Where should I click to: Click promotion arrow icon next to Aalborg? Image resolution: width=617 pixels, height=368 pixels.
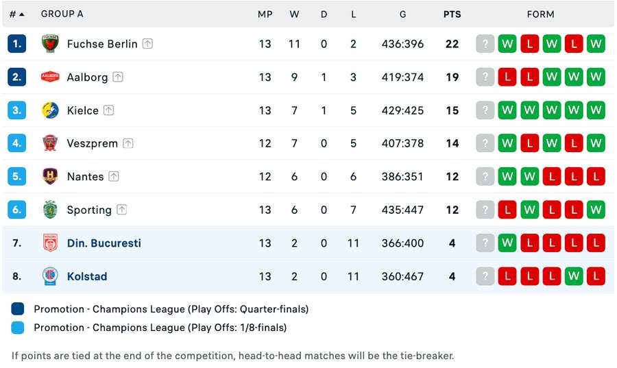coord(118,77)
